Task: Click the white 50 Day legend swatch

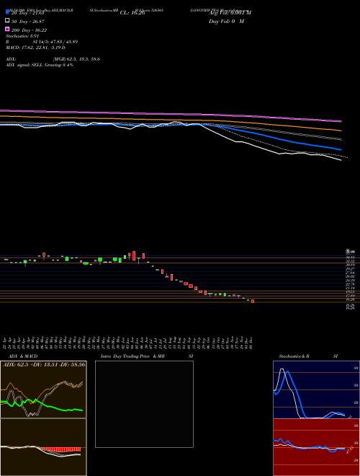Action: click(x=7, y=21)
